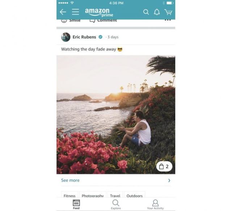Click the Comment button
Screen dimensions: 232x211
[x=103, y=20]
